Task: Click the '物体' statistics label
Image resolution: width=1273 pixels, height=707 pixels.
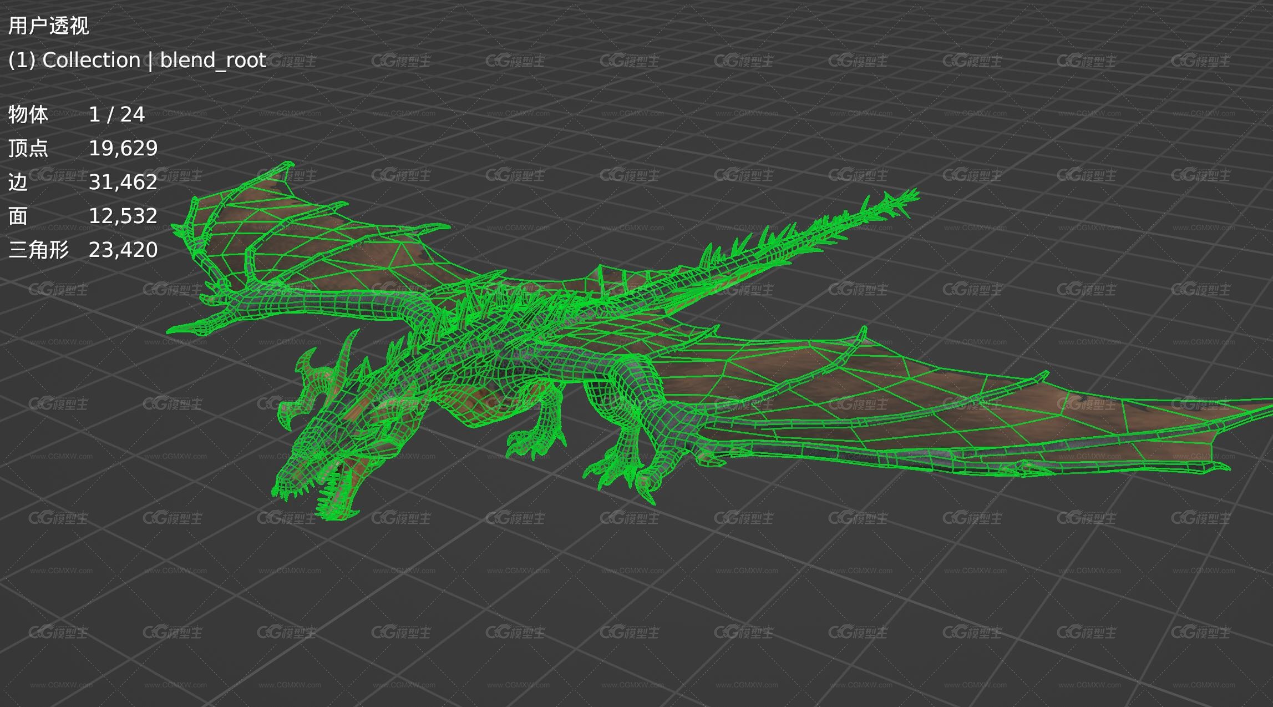Action: coord(28,114)
